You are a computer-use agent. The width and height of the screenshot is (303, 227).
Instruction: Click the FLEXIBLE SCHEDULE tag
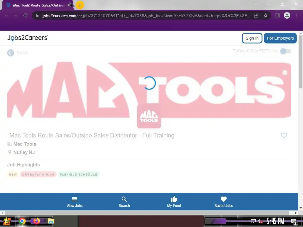coord(78,174)
